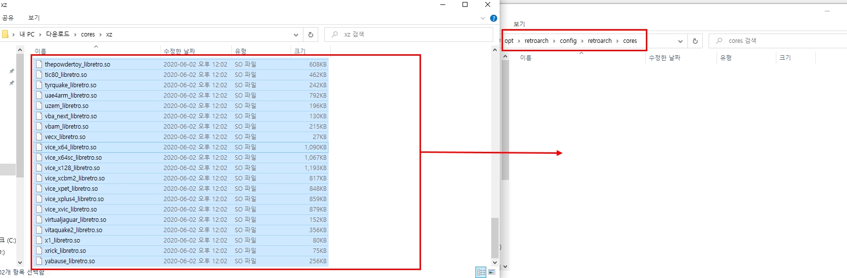Select virtualjaguar_libretro.so file

(181, 220)
